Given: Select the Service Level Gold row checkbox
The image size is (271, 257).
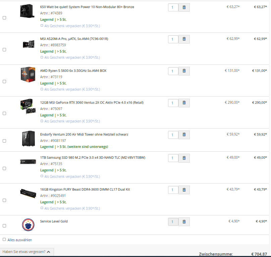Looking at the screenshot, I should (4, 226).
